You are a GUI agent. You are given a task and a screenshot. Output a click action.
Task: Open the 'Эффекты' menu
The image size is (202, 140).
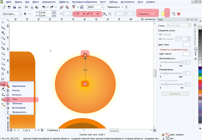point(64,2)
